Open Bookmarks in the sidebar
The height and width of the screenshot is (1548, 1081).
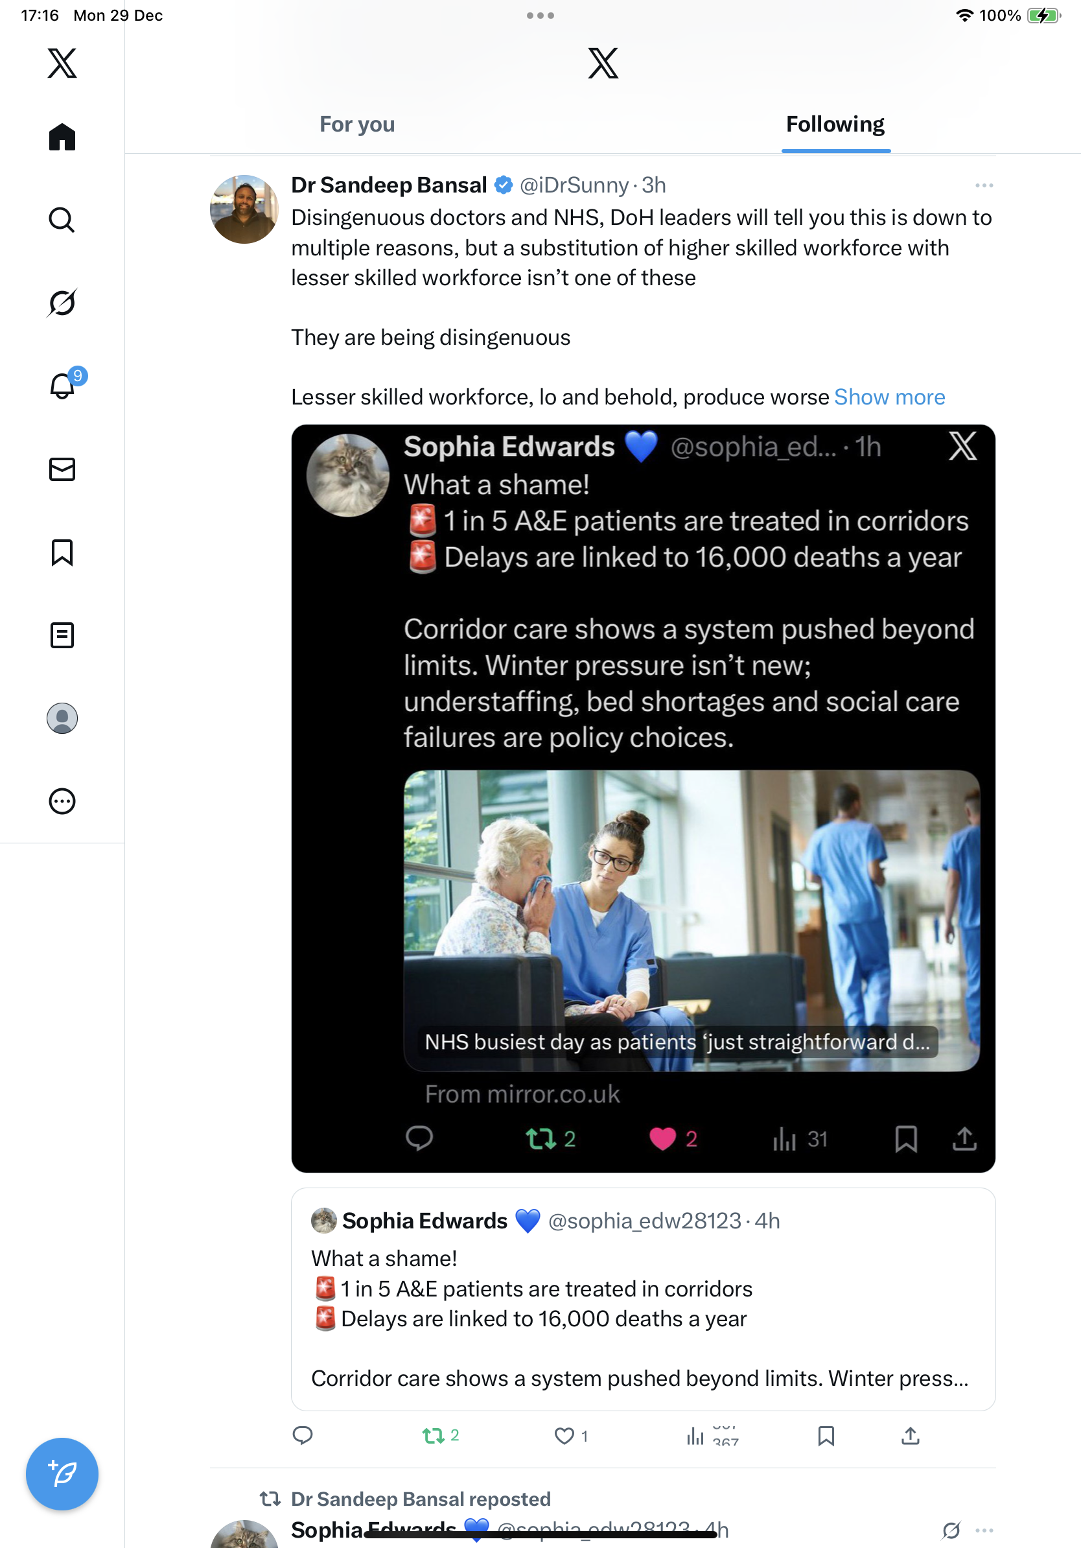click(x=62, y=552)
